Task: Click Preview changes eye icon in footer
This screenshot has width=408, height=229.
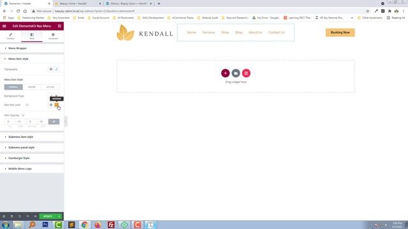Action: tap(35, 216)
